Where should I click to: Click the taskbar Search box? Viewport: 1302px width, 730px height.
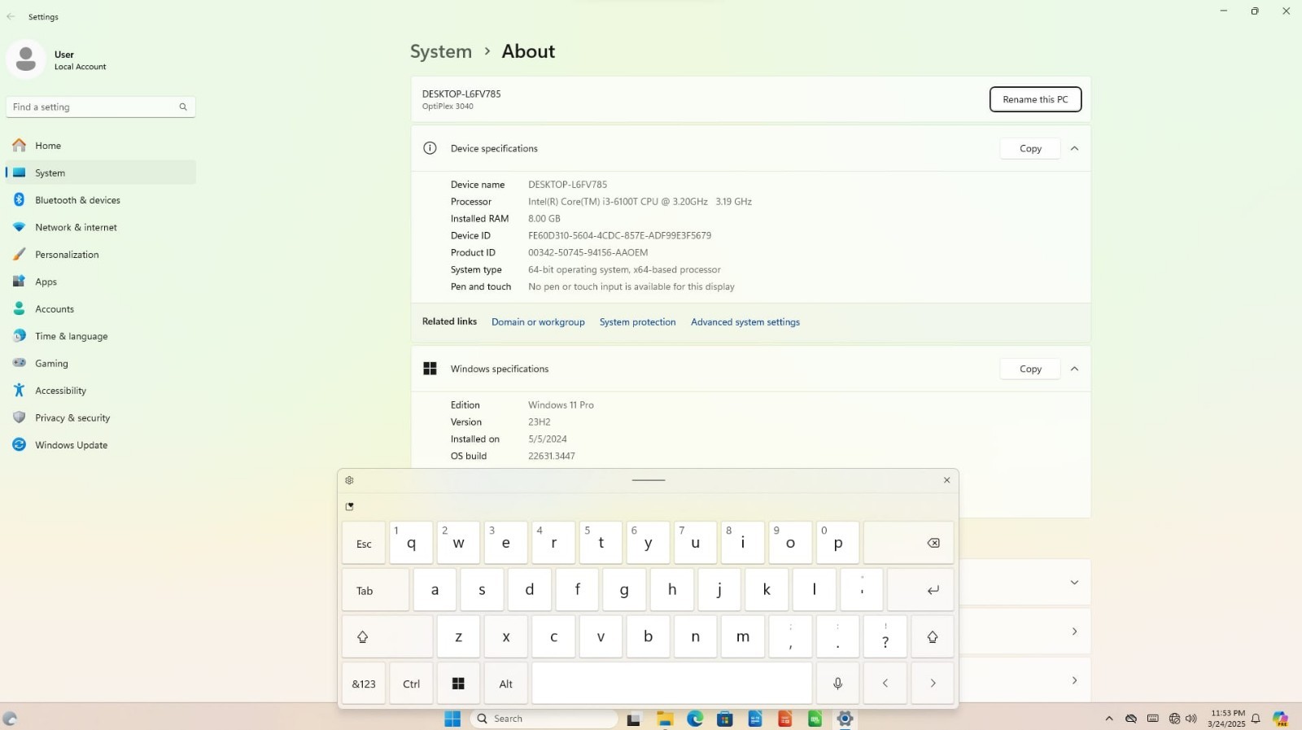point(544,719)
